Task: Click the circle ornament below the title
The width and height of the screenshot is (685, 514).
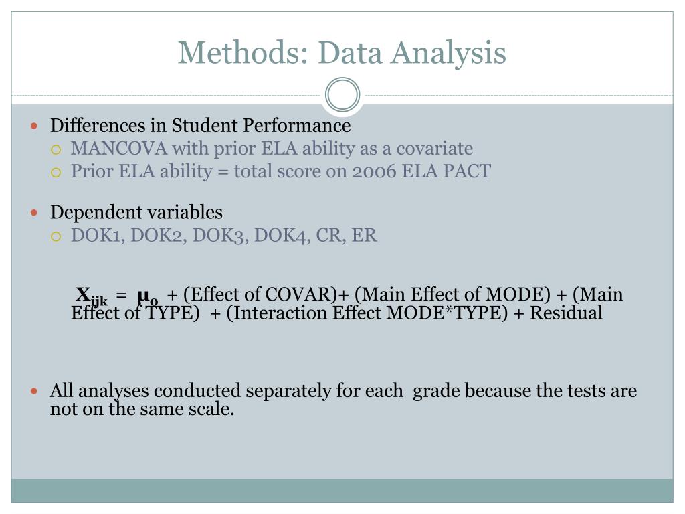Action: coord(342,95)
